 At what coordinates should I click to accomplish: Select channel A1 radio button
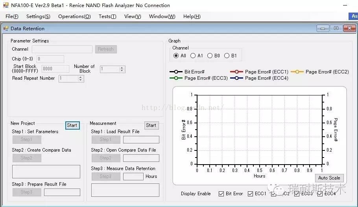[x=193, y=56]
